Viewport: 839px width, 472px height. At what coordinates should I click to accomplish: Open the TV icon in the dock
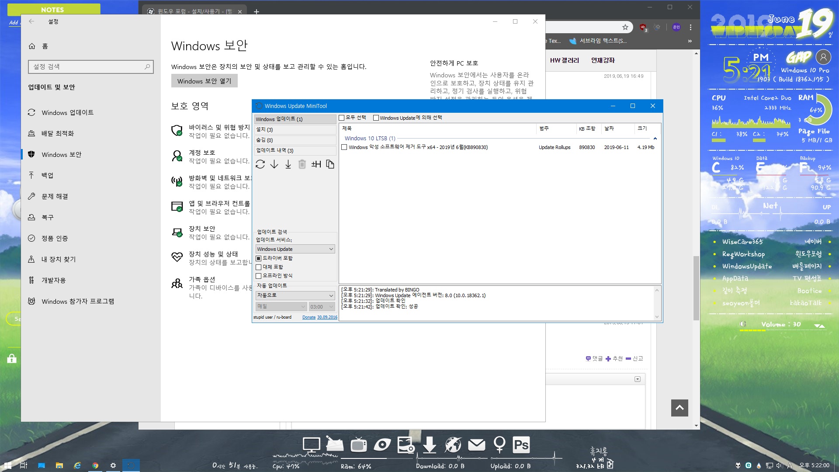click(358, 444)
